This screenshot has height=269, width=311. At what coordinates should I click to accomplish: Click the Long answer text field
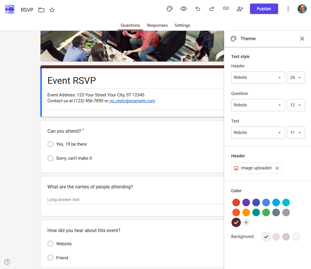coord(136,200)
